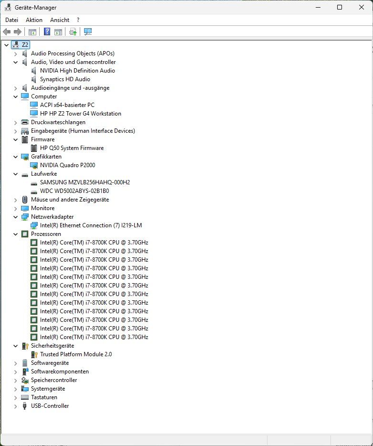The width and height of the screenshot is (373, 446).
Task: Collapse Audio, Video und Gamecontroller
Action: coord(16,62)
